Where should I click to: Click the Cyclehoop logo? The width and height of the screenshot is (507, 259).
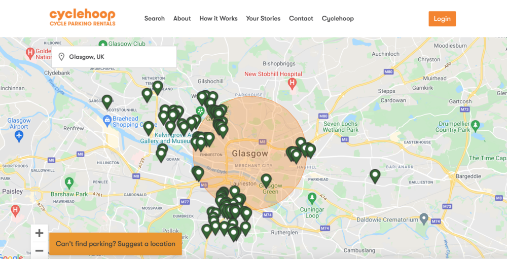pos(83,18)
